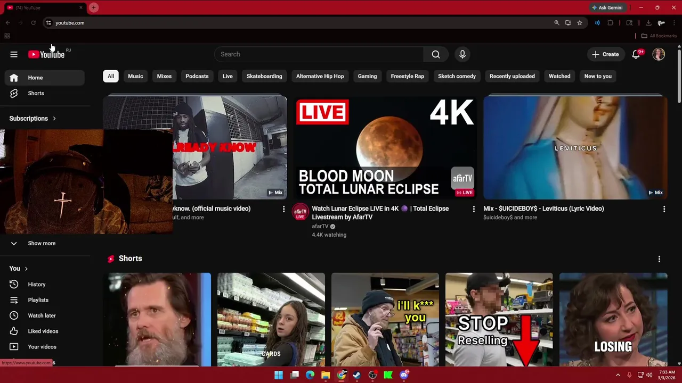Click the address bar URL

(70, 23)
